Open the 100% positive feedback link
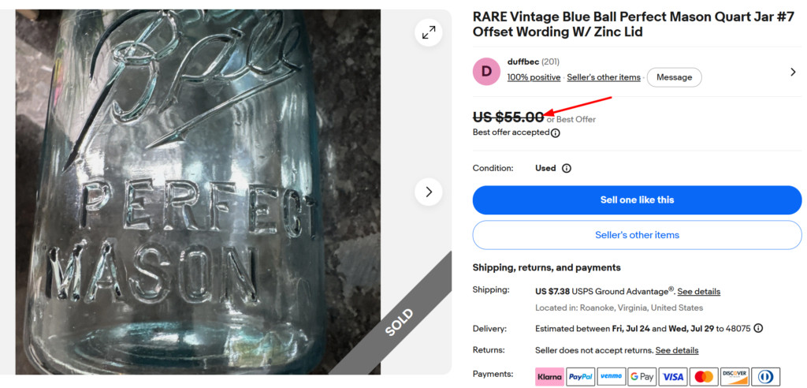Screen dimensions: 807x388 tap(534, 77)
